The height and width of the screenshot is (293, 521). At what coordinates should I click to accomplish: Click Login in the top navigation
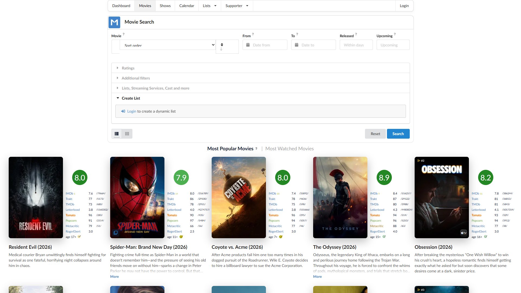pos(404,6)
